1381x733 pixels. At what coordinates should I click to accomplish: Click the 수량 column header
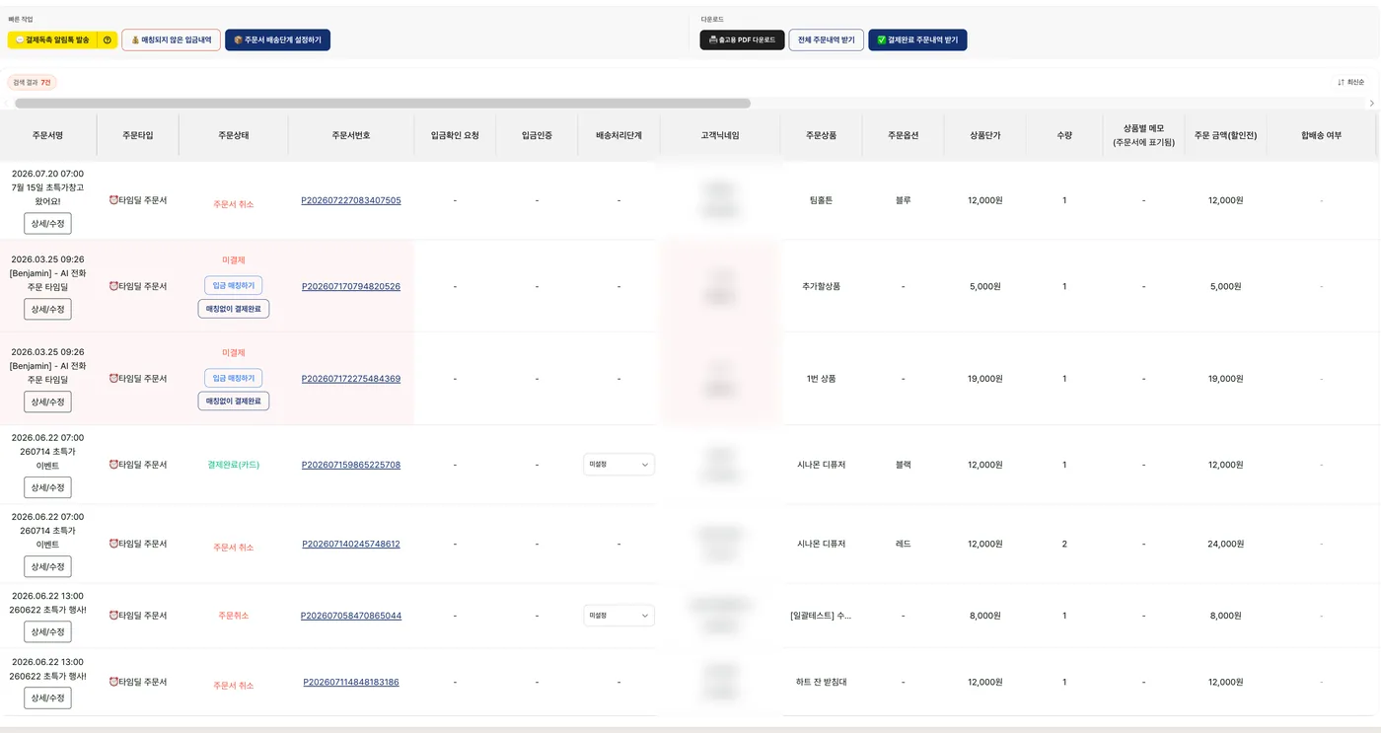pyautogui.click(x=1064, y=135)
